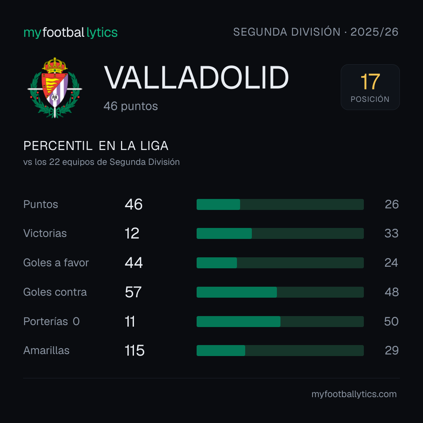Open the myfootballytics.com footer link
This screenshot has width=423, height=423.
pos(354,394)
